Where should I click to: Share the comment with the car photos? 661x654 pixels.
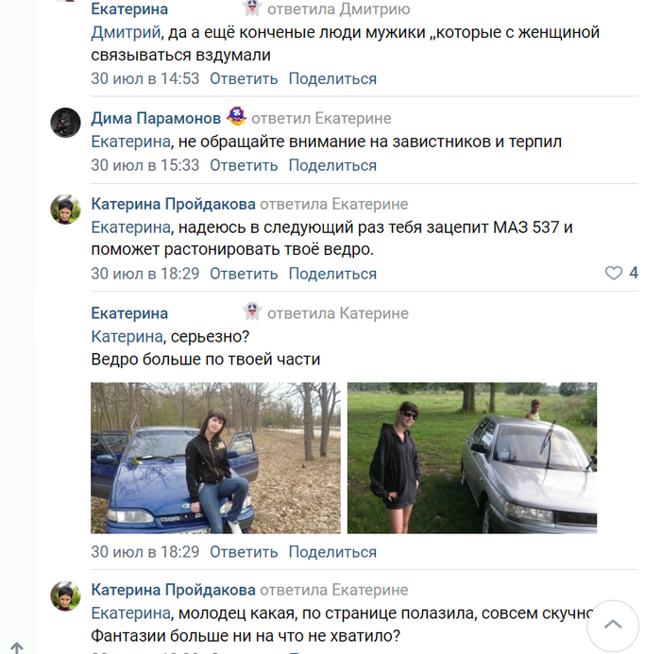click(332, 552)
